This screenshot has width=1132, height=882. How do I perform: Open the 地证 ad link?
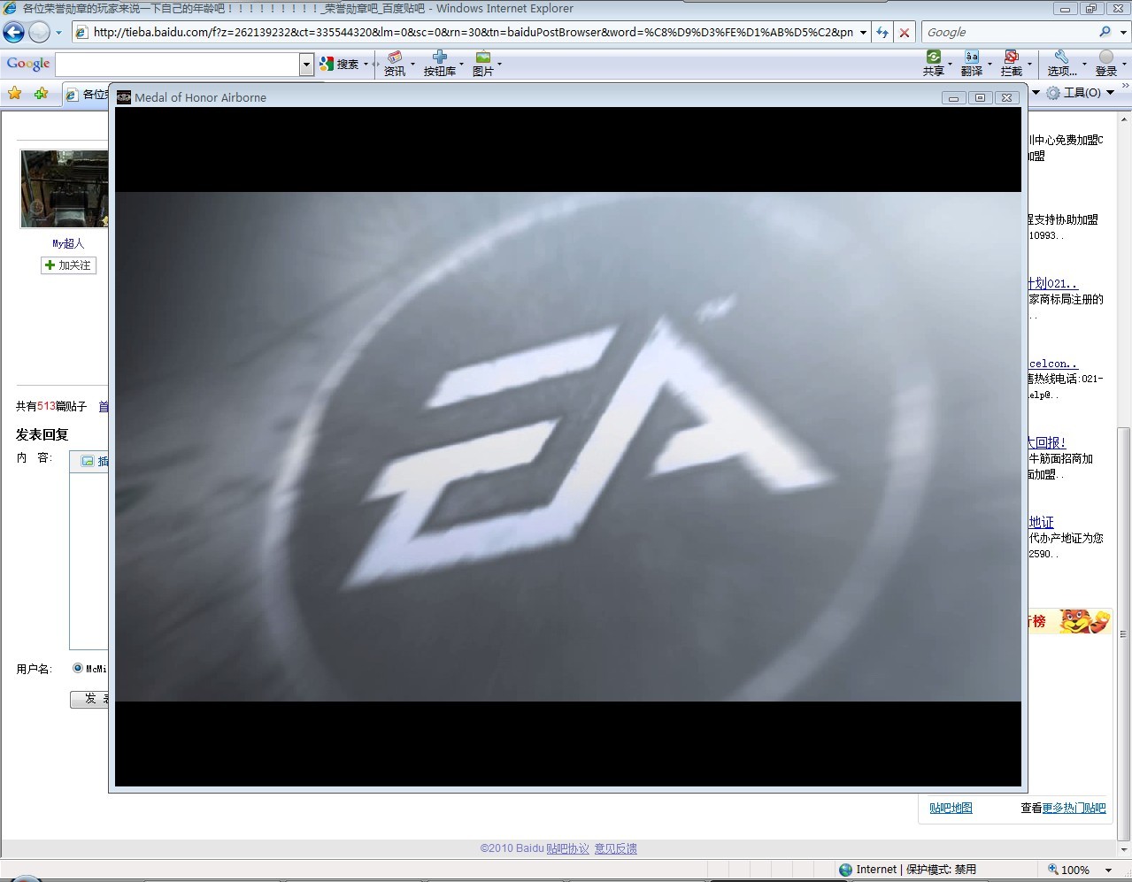pyautogui.click(x=1041, y=522)
